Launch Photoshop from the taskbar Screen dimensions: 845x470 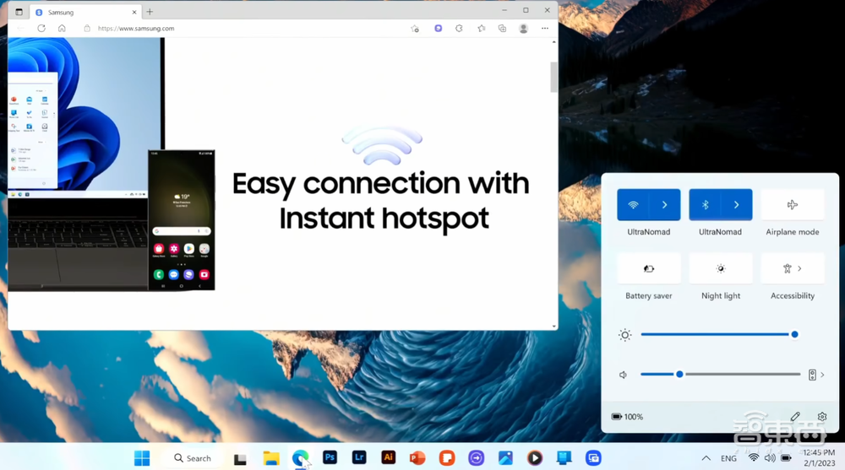click(x=330, y=458)
